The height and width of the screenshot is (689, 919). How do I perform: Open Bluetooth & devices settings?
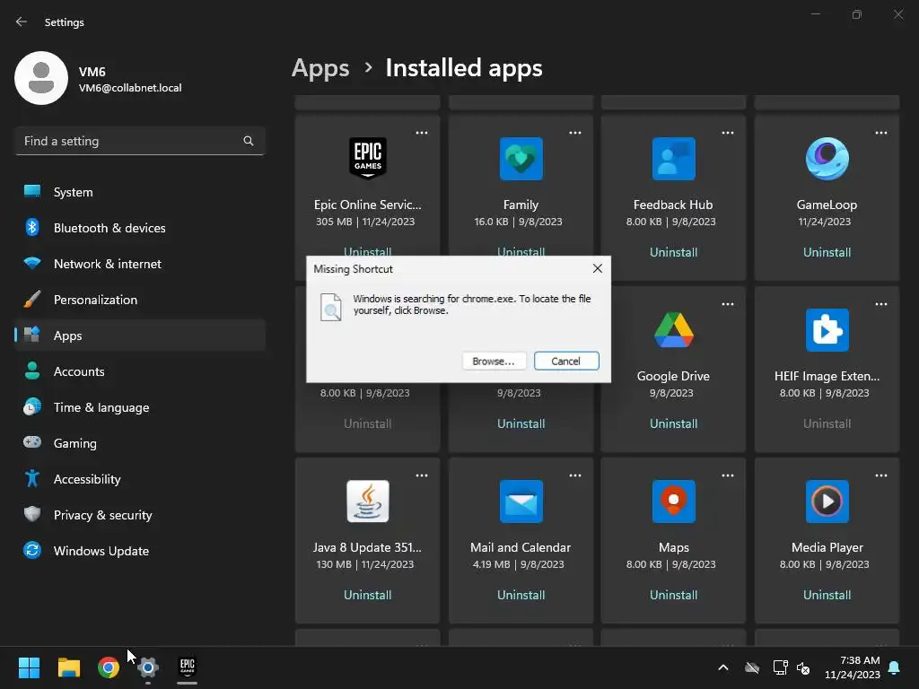click(x=140, y=228)
